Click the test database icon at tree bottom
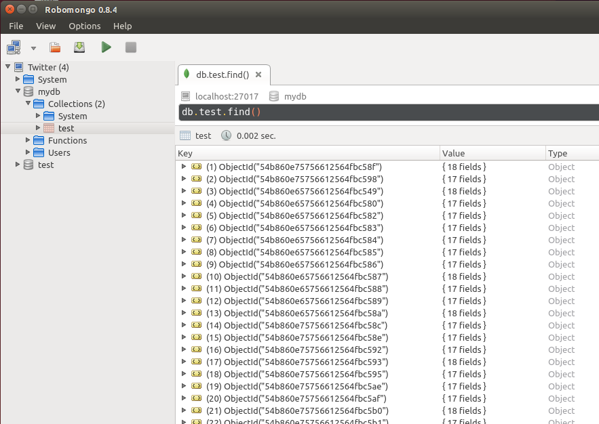The width and height of the screenshot is (599, 424). click(28, 165)
